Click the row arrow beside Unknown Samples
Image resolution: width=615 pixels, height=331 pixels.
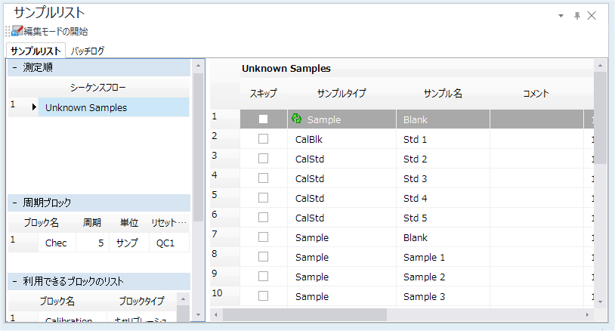point(34,107)
